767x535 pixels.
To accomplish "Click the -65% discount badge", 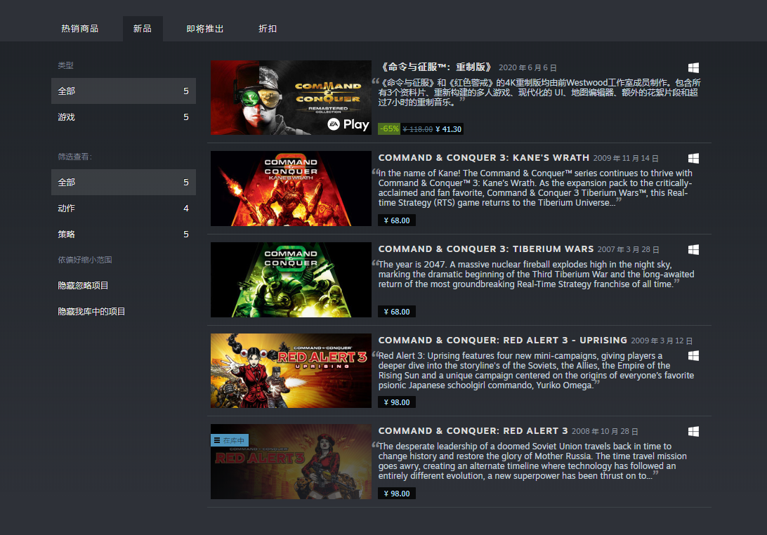I will pyautogui.click(x=389, y=129).
